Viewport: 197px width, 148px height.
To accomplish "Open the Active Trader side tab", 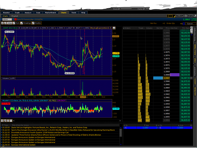I will coord(195,50).
